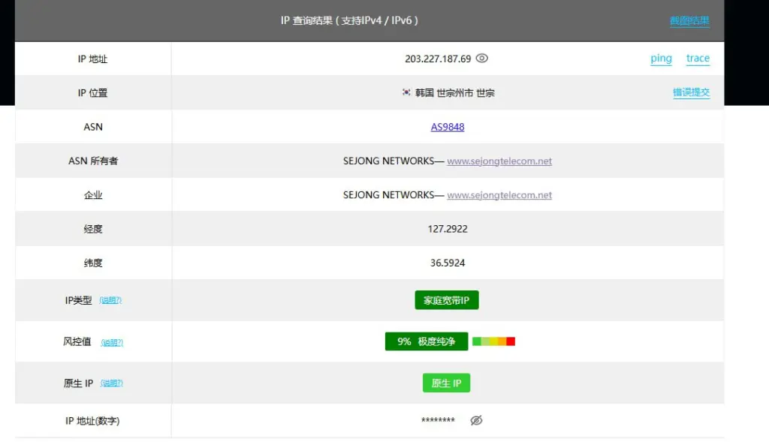Click the South Korea flag icon
Viewport: 769px width, 442px height.
point(406,93)
